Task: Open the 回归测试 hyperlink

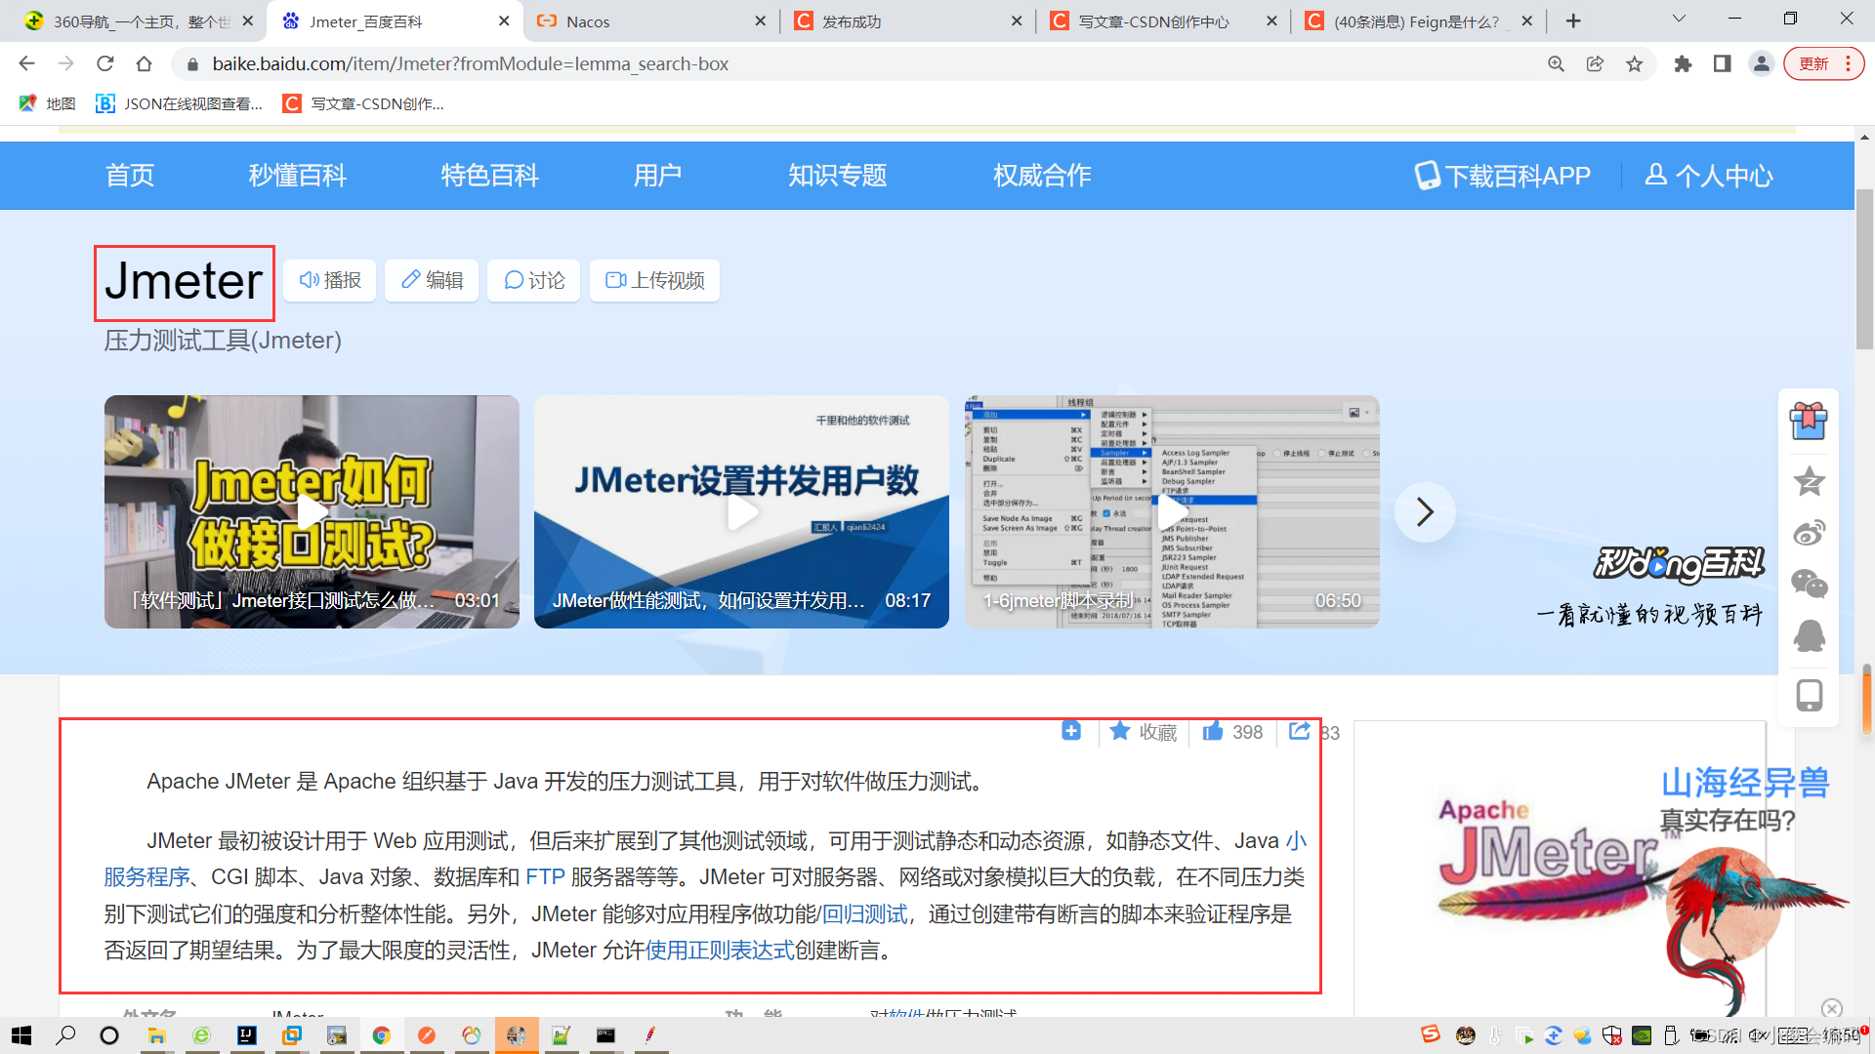Action: coord(864,914)
